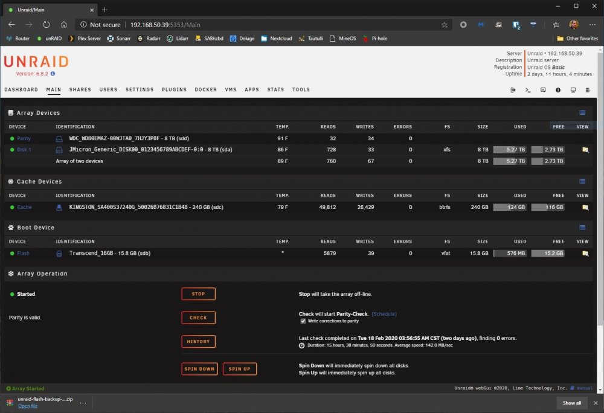View the Stats tab

[x=276, y=90]
